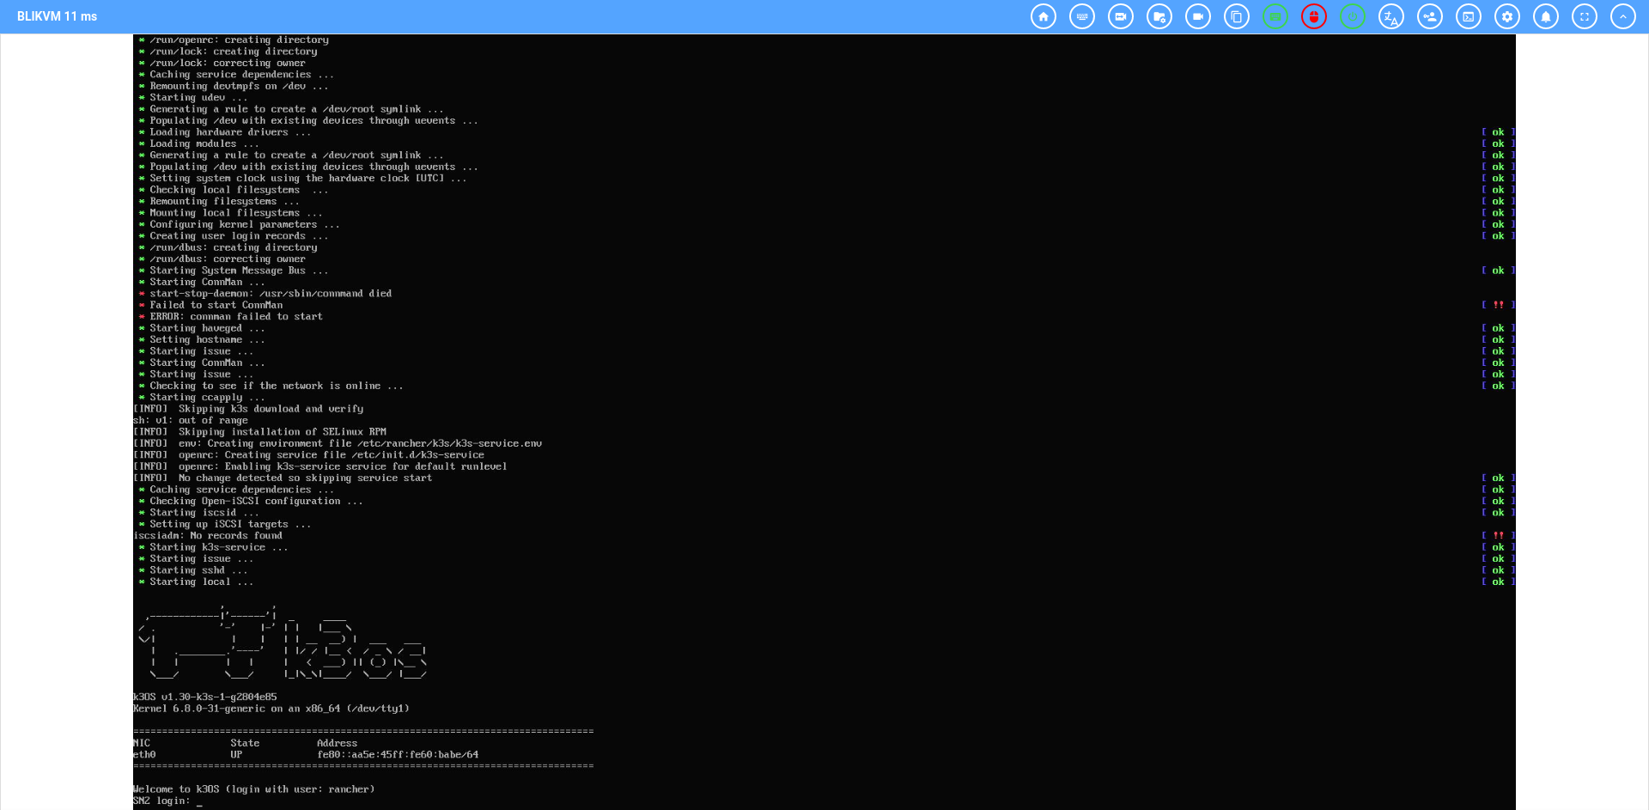Toggle the red mouse status indicator
The image size is (1649, 810).
1314,16
